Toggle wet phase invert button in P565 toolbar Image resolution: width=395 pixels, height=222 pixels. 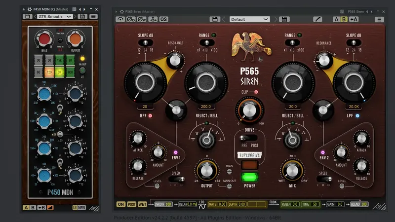pos(142,19)
